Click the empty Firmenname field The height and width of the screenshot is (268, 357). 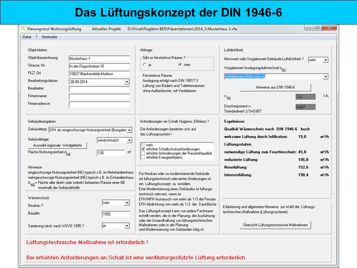(99, 97)
